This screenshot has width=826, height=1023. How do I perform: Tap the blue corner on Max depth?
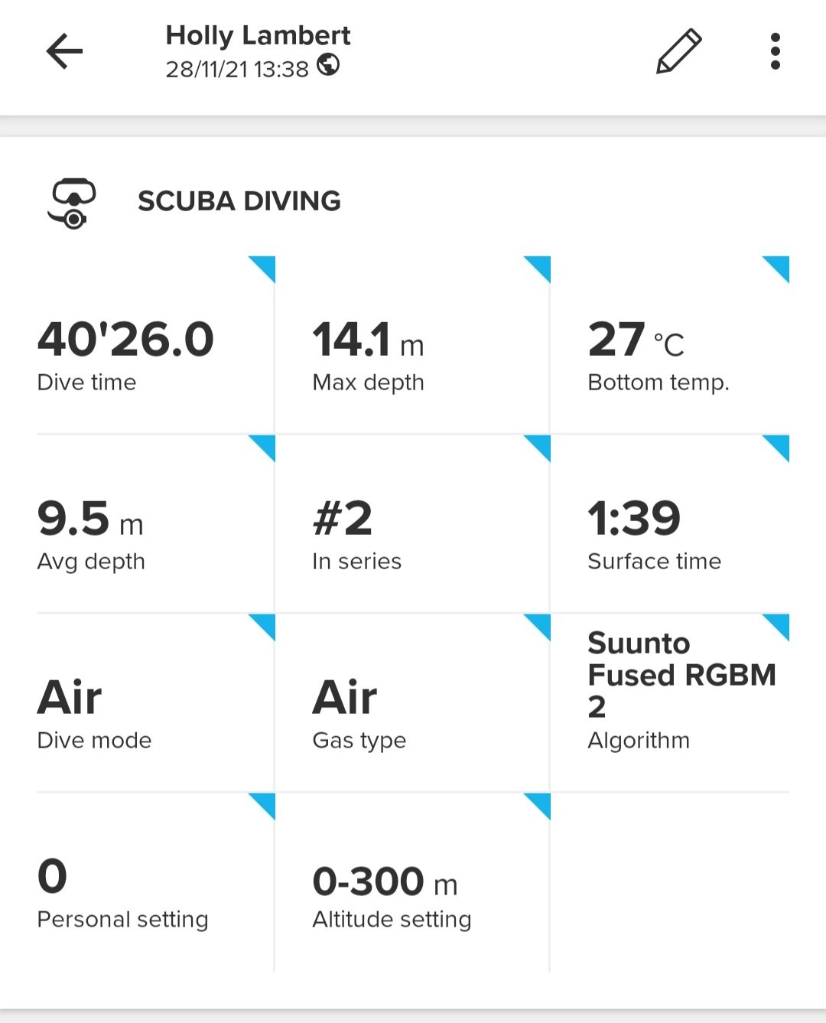pos(540,268)
